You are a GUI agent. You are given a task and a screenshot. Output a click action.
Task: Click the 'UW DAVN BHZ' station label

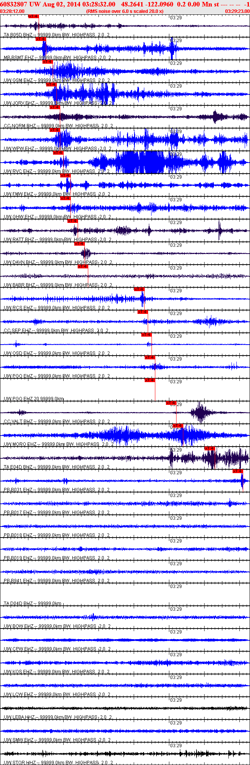click(x=19, y=262)
